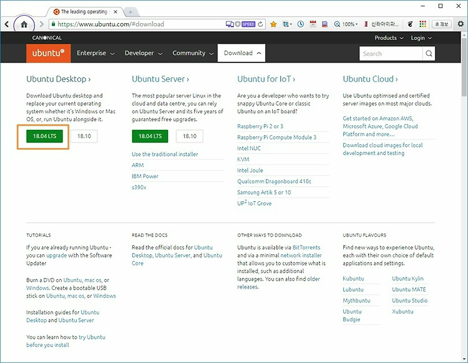Viewport: 468px width, 363px height.
Task: Click the search magnifier button
Action: [x=429, y=54]
